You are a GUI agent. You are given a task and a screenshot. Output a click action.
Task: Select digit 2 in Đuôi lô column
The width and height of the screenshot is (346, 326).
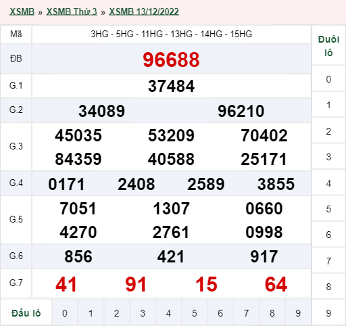328,131
